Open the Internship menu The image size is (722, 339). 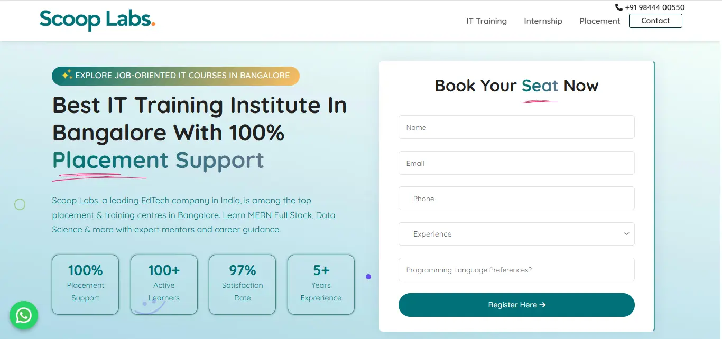(x=543, y=21)
